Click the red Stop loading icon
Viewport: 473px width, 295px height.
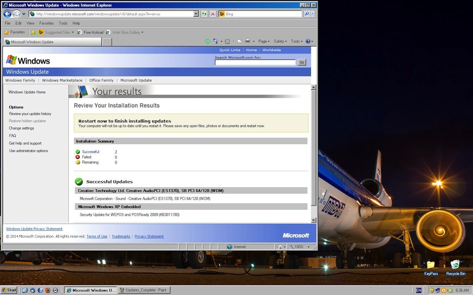click(x=213, y=14)
